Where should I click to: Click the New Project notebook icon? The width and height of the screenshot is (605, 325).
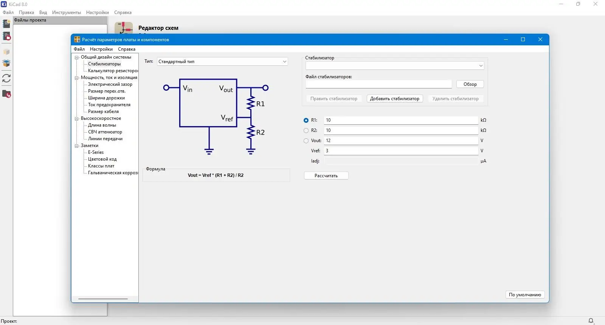6,24
